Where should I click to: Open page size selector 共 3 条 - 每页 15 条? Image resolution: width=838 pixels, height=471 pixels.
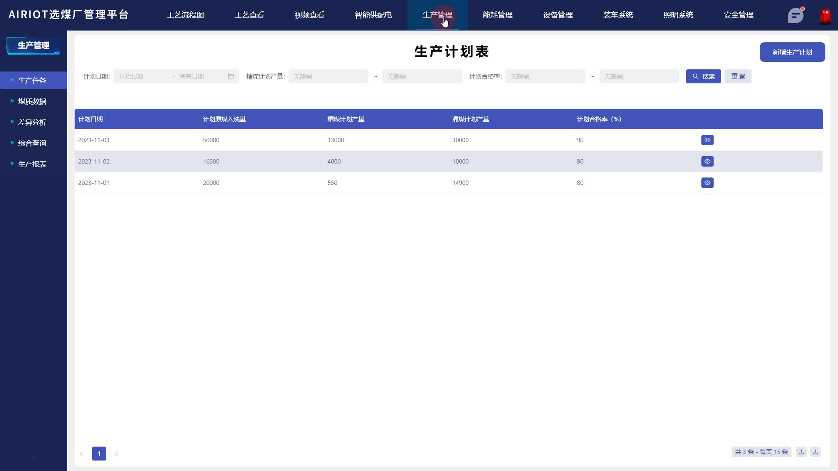761,452
